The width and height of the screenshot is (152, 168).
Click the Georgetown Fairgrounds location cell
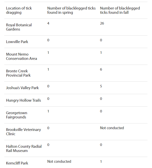(16, 115)
